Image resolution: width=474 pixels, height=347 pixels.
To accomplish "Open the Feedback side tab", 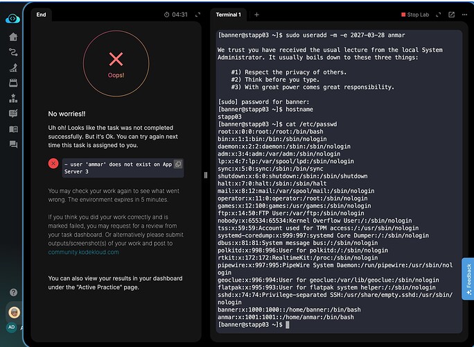I will click(x=468, y=279).
